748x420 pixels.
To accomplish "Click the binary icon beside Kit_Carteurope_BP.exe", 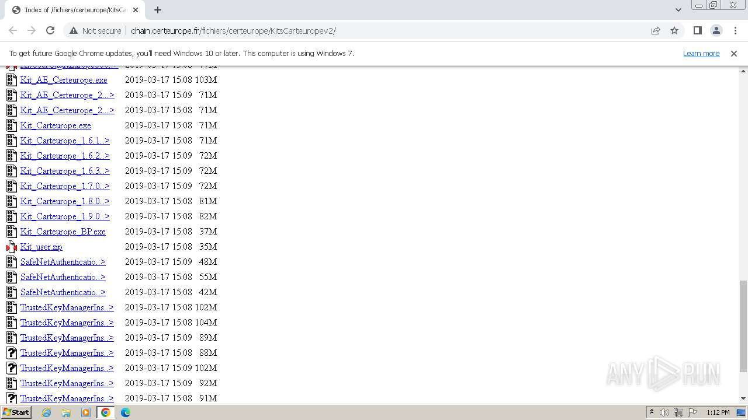I will (12, 232).
